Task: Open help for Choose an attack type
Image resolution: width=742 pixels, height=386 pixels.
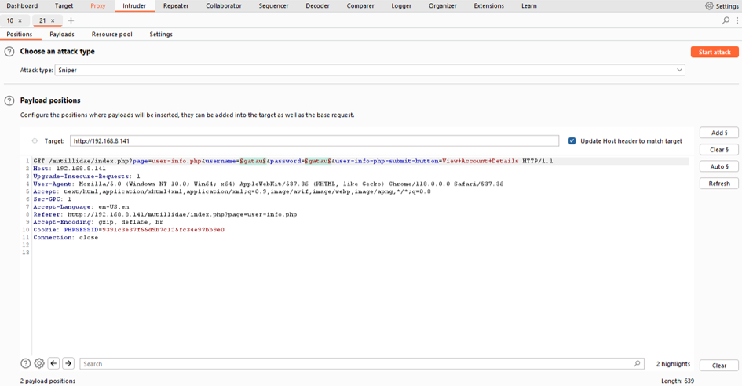Action: 9,52
